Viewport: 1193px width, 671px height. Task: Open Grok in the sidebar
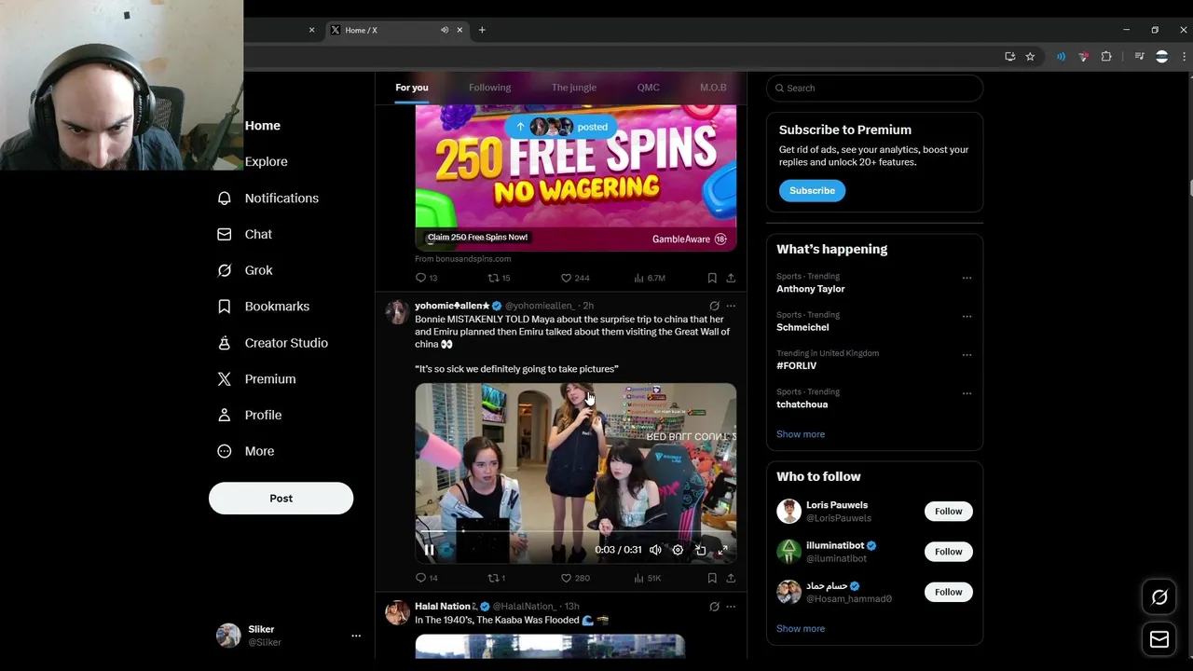click(x=246, y=270)
